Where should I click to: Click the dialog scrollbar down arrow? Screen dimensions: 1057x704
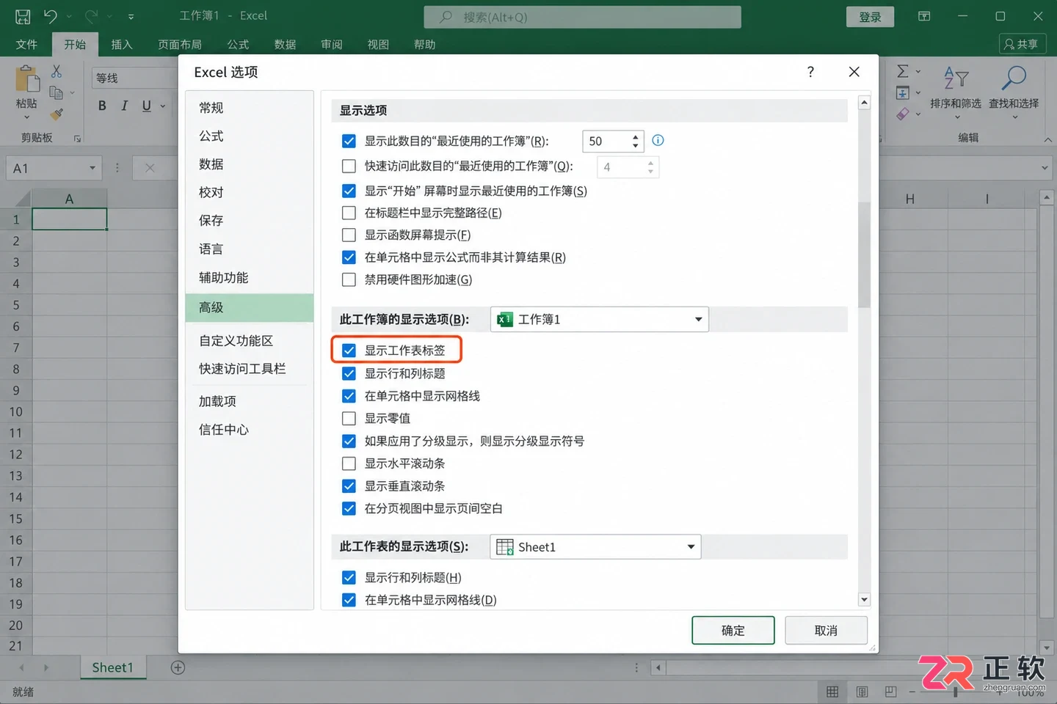pos(864,600)
